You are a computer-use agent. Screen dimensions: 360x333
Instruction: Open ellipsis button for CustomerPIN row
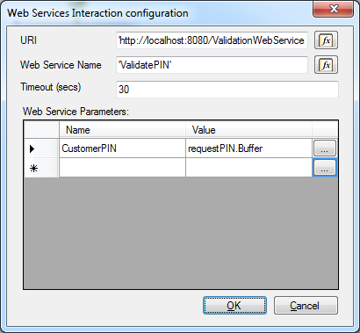click(x=325, y=148)
